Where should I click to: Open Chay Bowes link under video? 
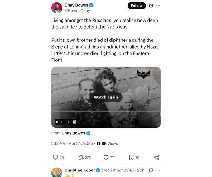[x=73, y=133]
